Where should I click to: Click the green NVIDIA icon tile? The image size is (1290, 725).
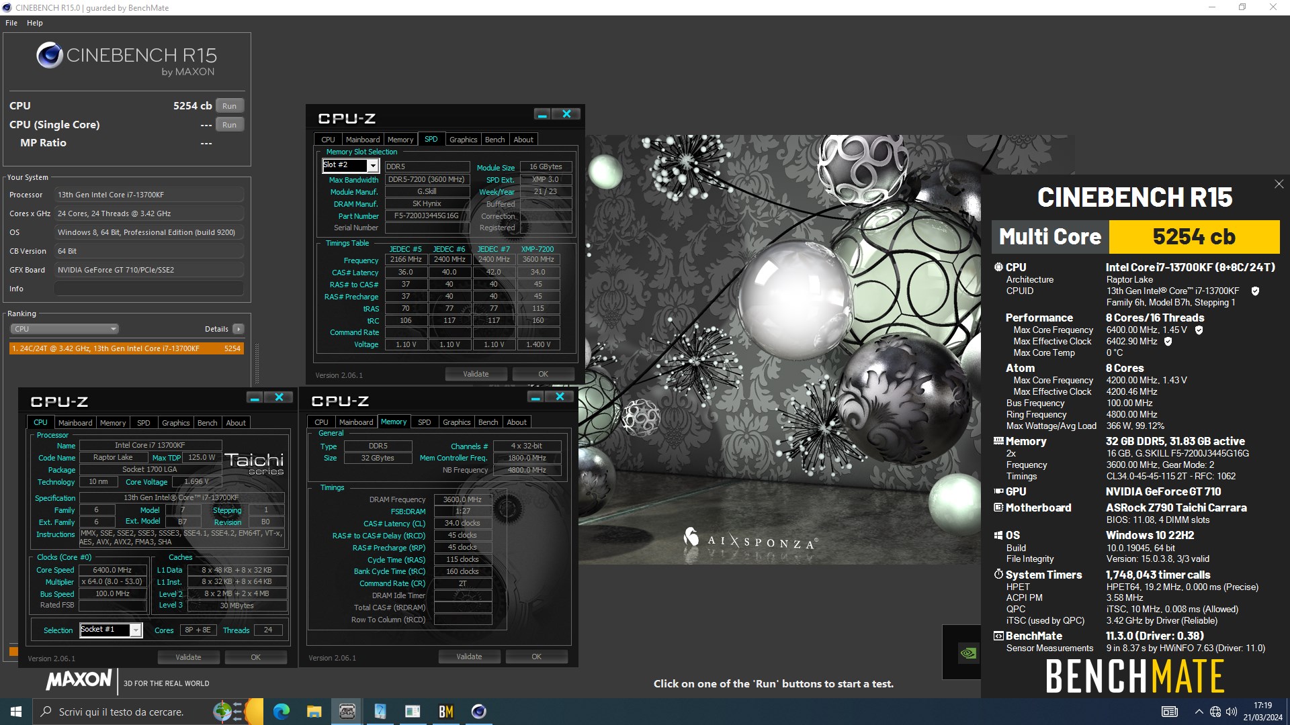[968, 652]
